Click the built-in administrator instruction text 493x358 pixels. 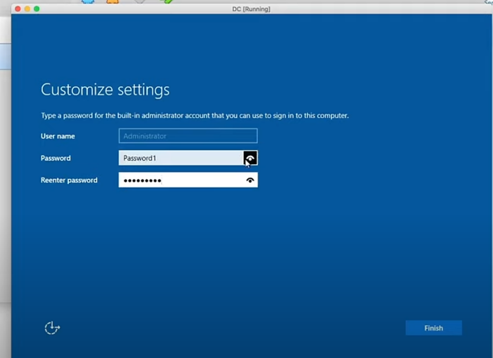click(x=195, y=116)
